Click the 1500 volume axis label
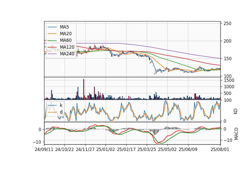The width and height of the screenshot is (245, 176). [x=229, y=80]
